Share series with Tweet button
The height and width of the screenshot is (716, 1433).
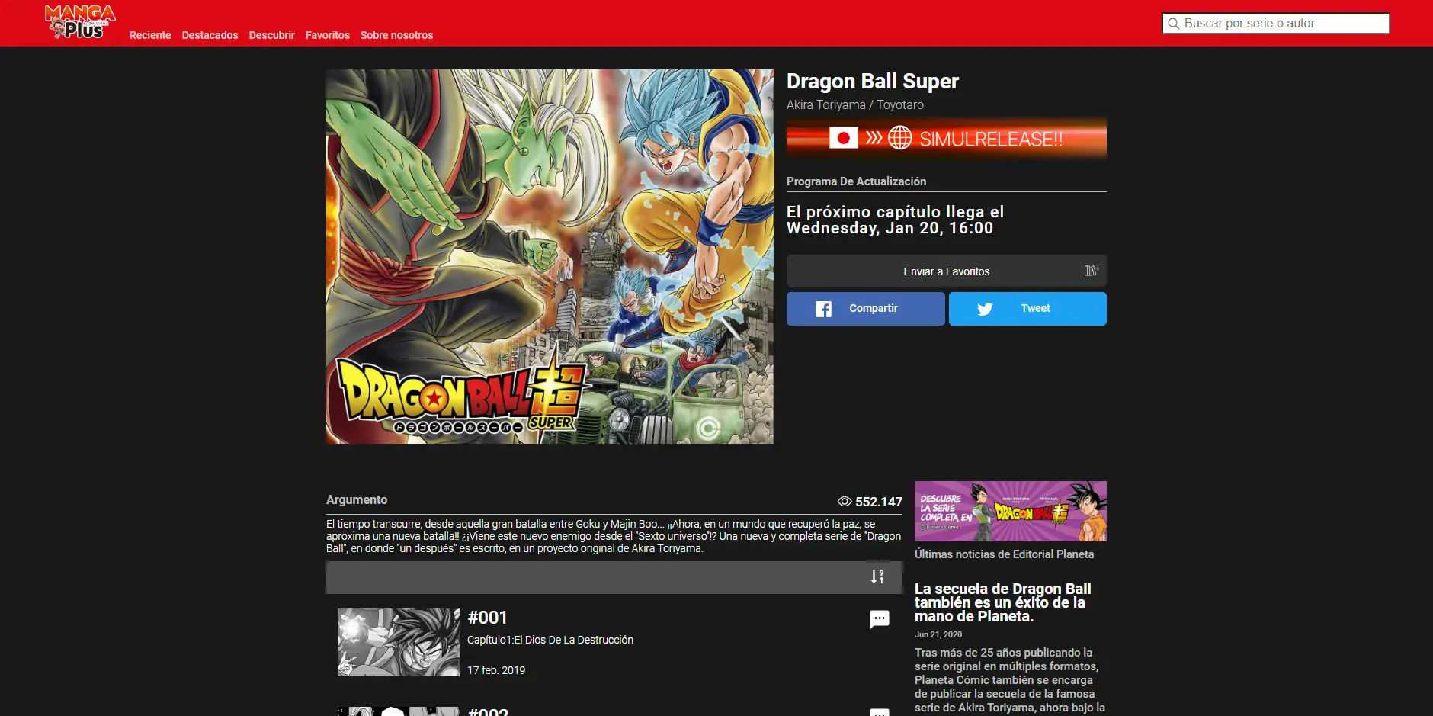coord(1027,309)
